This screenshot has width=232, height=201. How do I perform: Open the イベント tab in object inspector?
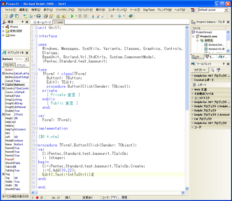tap(21, 65)
